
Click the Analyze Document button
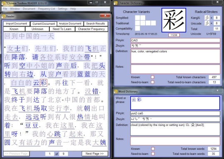(70, 24)
